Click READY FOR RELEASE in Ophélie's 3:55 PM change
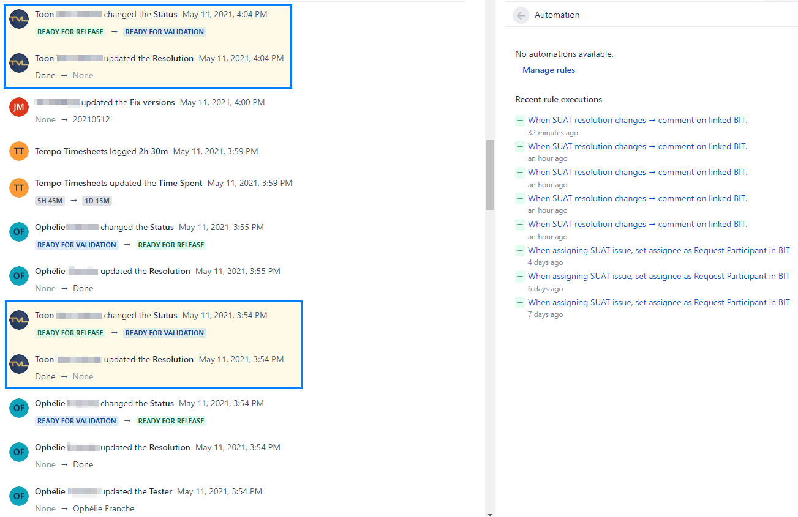Screen dimensions: 798x517 (171, 245)
